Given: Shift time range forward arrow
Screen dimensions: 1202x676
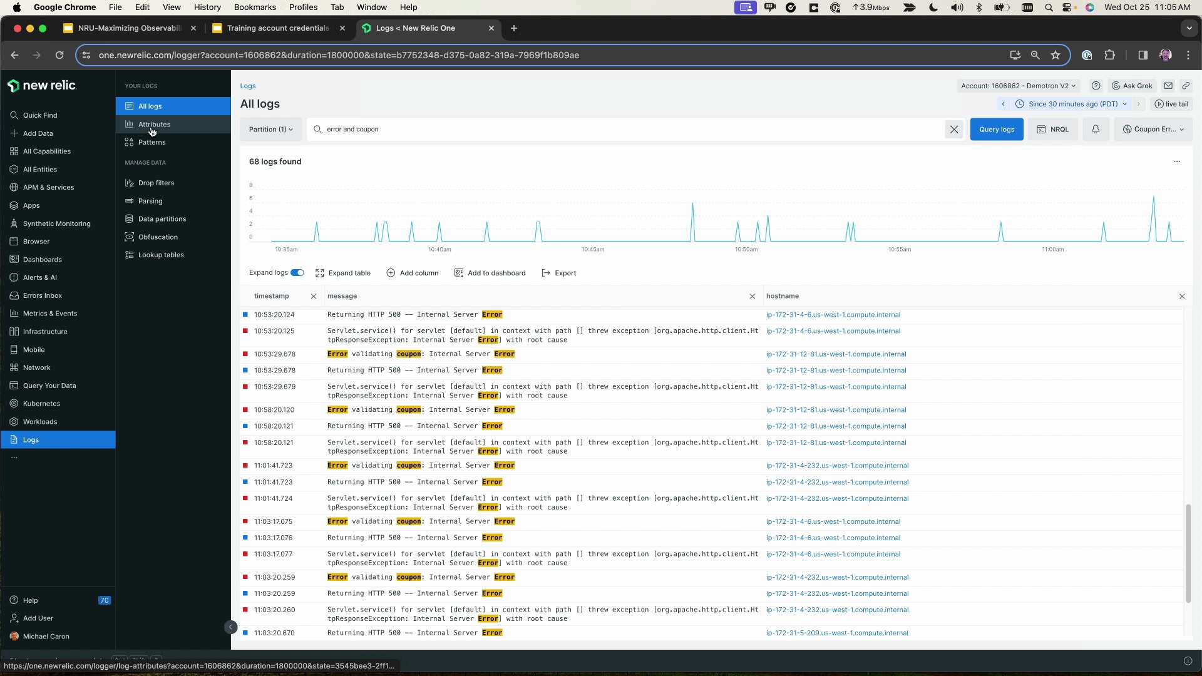Looking at the screenshot, I should 1138,105.
